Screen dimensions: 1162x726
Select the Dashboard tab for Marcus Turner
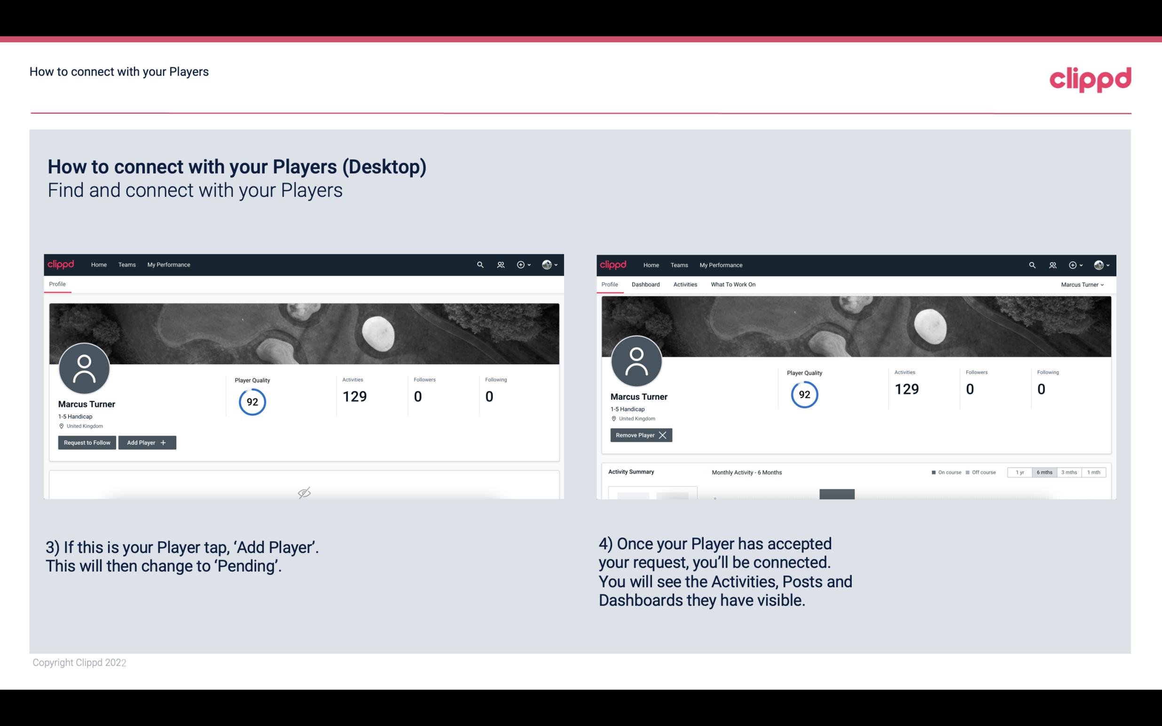click(x=644, y=284)
